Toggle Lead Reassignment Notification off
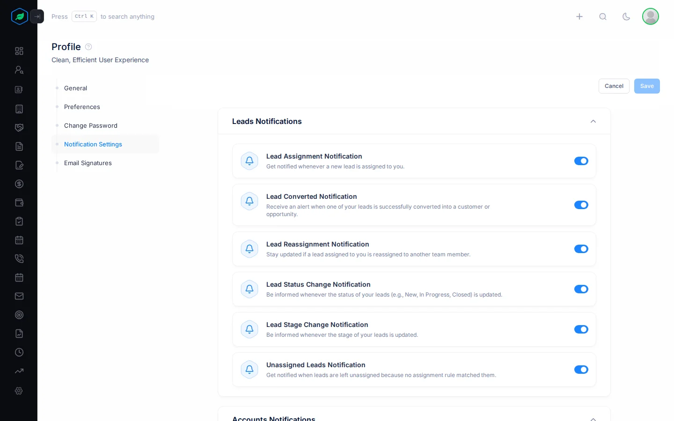 581,249
